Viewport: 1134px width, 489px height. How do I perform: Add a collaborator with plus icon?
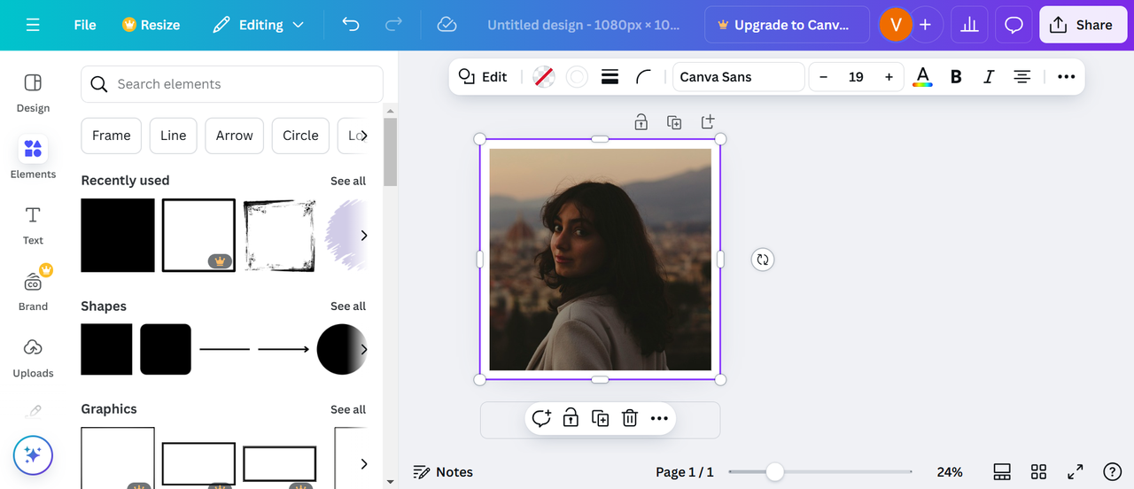coord(925,25)
